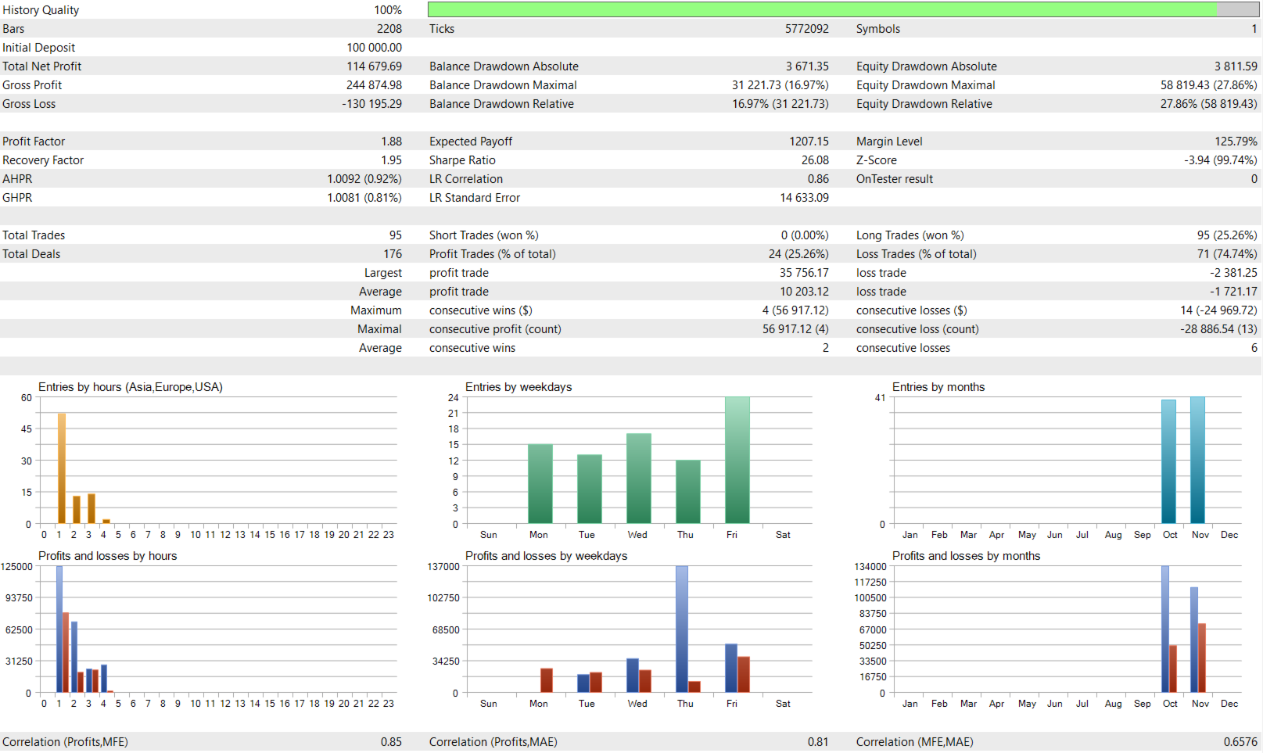Viewport: 1263px width, 753px height.
Task: Click the OnTester result label
Action: (895, 179)
